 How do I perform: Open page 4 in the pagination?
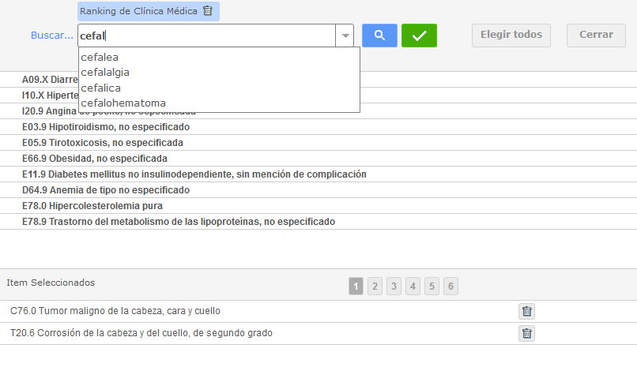413,286
